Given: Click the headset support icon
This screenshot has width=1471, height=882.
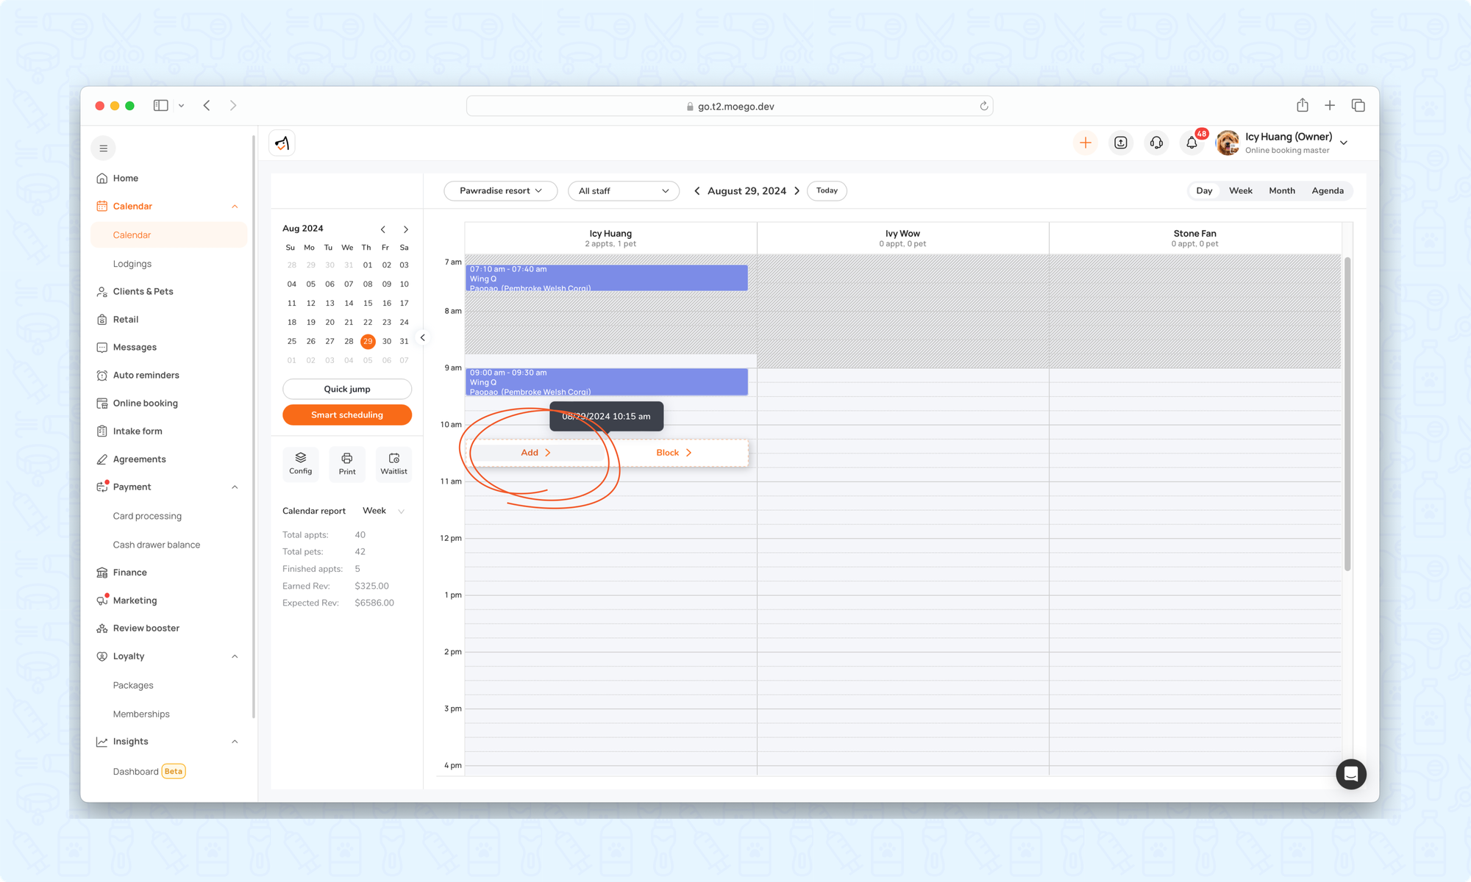Looking at the screenshot, I should 1156,143.
